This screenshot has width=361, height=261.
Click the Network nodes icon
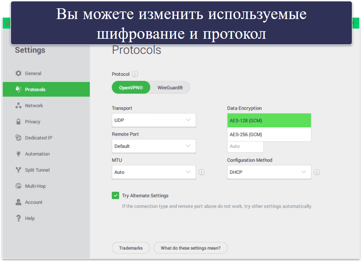click(x=18, y=106)
